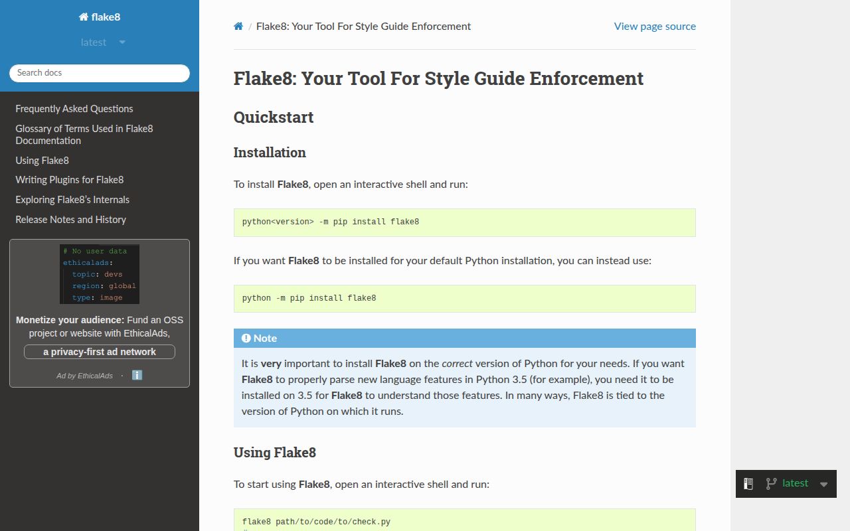Open Exploring Flake8's Internals

(72, 200)
